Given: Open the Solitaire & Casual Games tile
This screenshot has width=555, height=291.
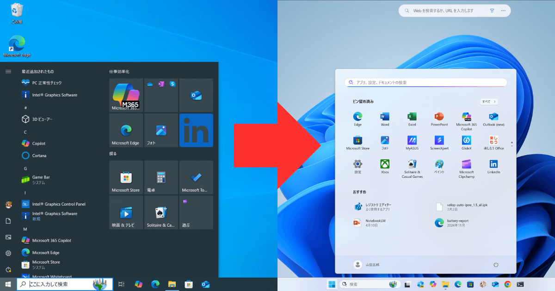Looking at the screenshot, I should [x=161, y=212].
